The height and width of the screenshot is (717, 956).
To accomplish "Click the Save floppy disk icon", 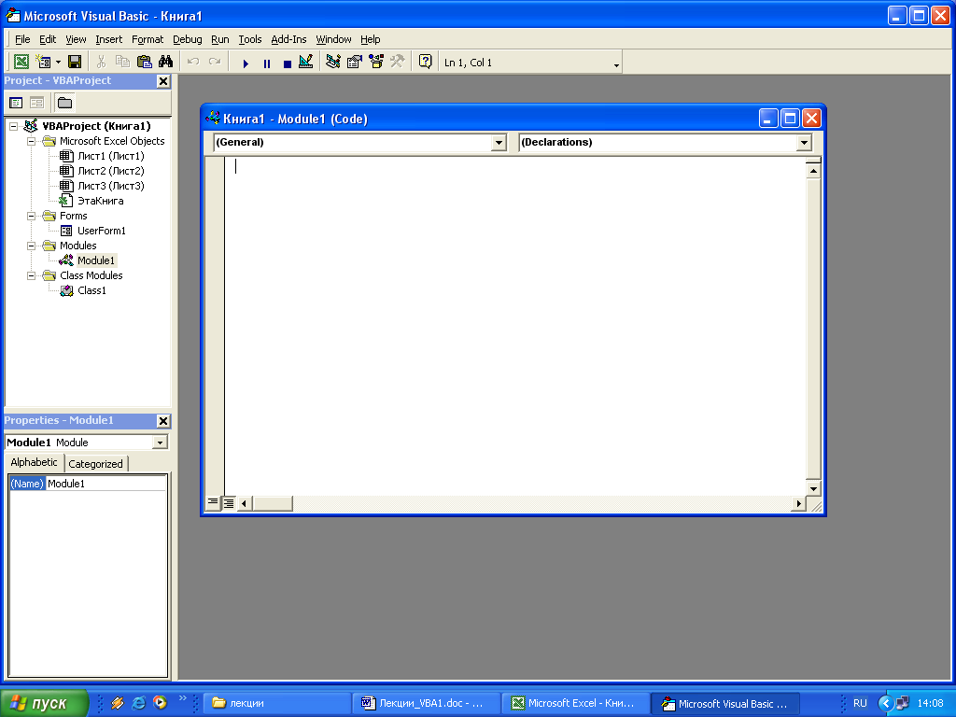I will [x=75, y=62].
